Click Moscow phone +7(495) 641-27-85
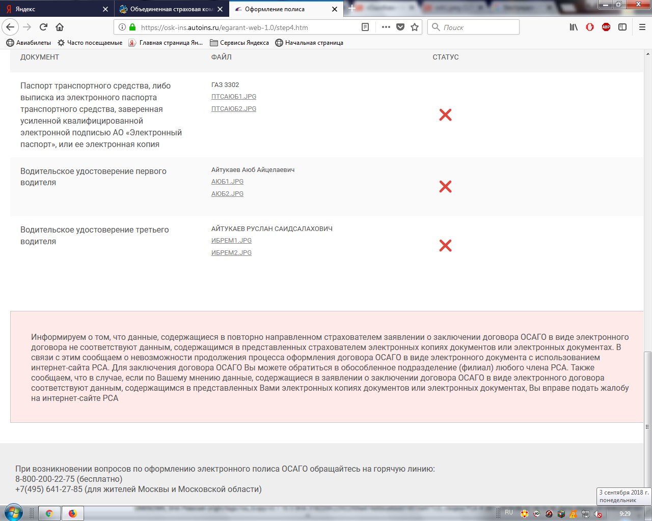This screenshot has height=521, width=652. [x=49, y=489]
